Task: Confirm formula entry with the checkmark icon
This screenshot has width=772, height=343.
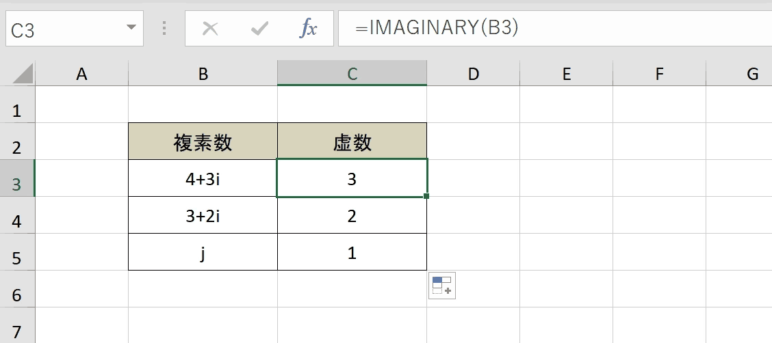Action: pos(259,29)
